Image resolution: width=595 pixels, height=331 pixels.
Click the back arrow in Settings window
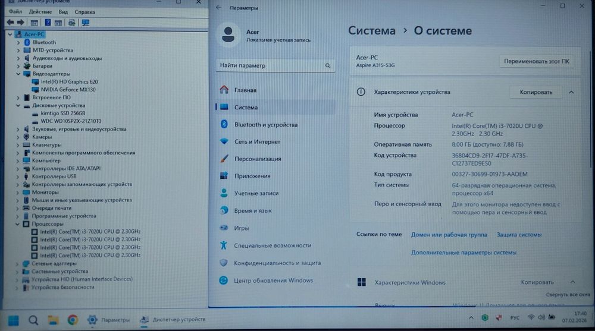[x=219, y=7]
